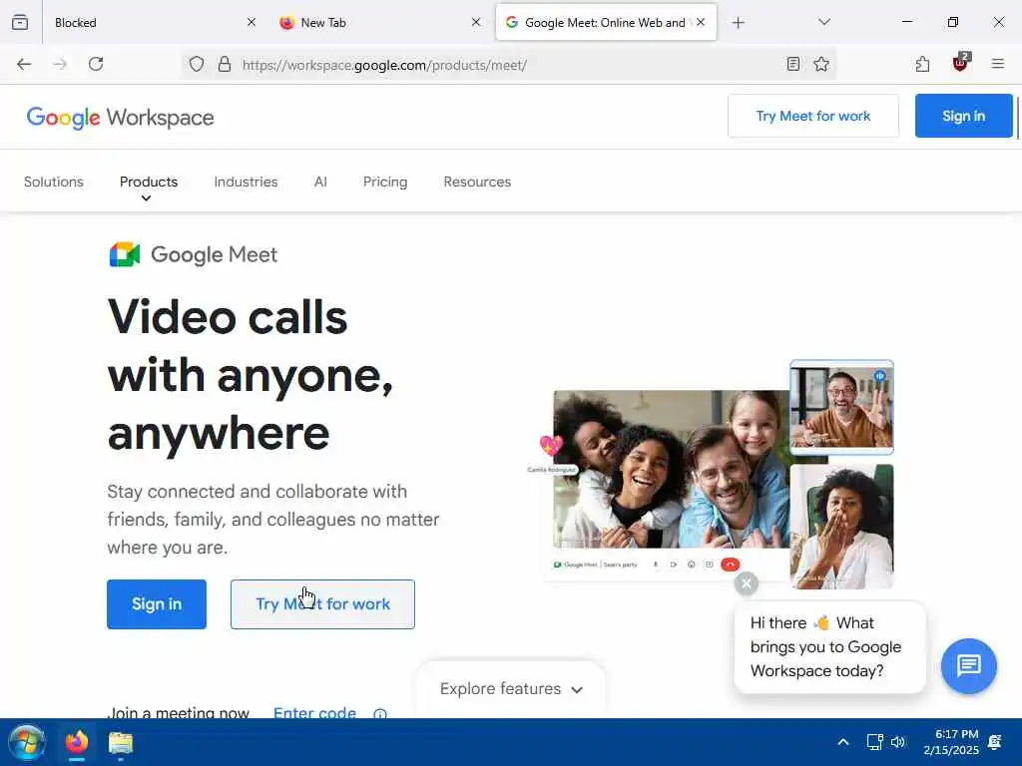Bookmark this page with star icon
This screenshot has height=766, width=1022.
821,64
